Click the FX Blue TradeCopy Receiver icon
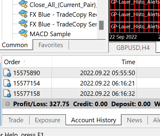160x136 pixels. click(x=23, y=14)
